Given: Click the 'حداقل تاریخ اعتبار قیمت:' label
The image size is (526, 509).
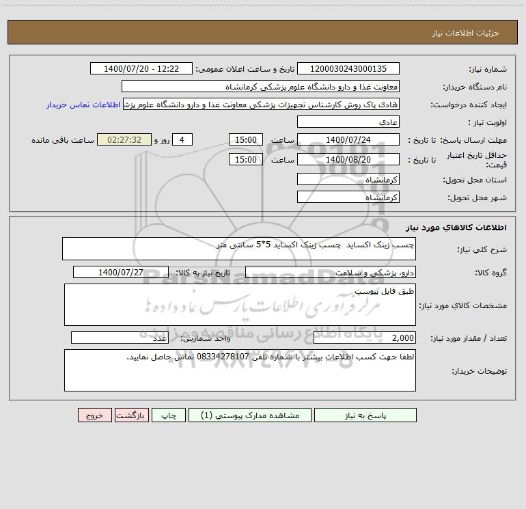Looking at the screenshot, I should 477,160.
